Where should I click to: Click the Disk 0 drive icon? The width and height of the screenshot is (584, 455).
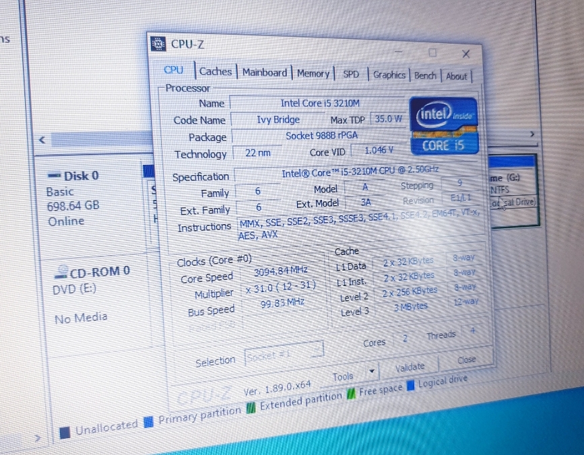click(x=53, y=176)
